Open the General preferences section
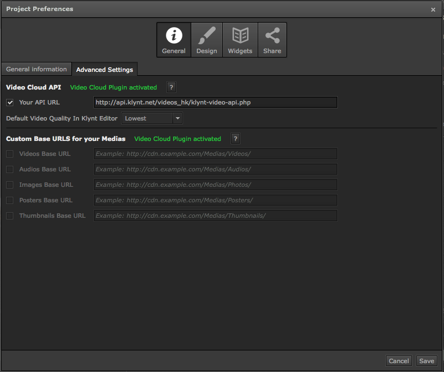 point(174,40)
